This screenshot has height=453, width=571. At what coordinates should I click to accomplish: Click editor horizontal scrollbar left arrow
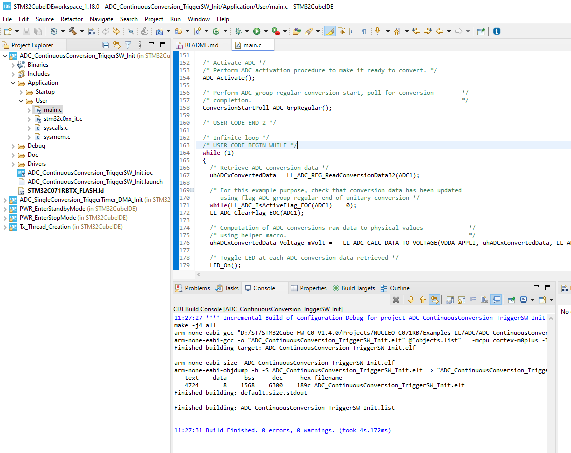pos(199,275)
